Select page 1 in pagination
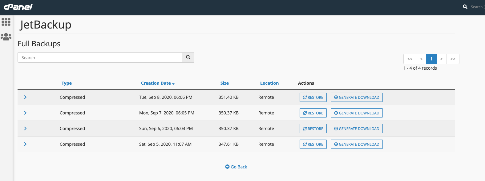The width and height of the screenshot is (485, 181). click(x=431, y=59)
